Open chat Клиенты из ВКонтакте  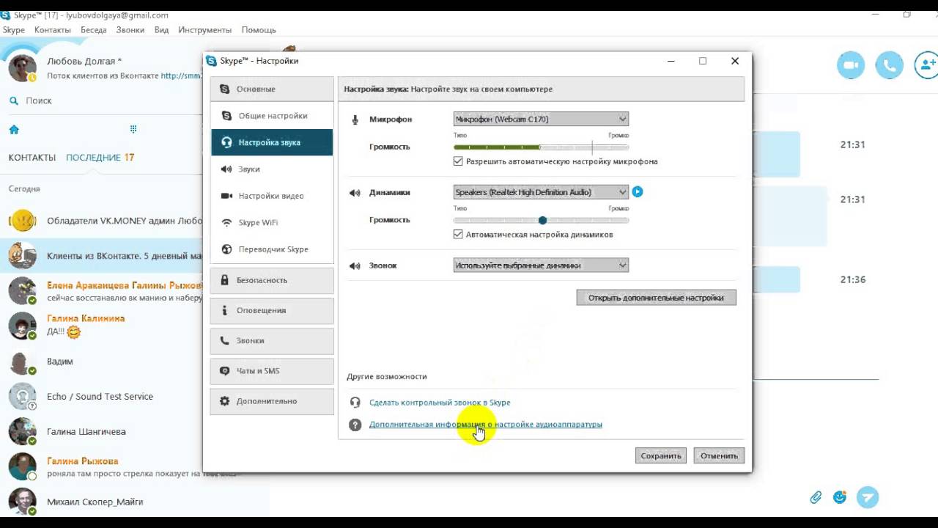tap(101, 256)
